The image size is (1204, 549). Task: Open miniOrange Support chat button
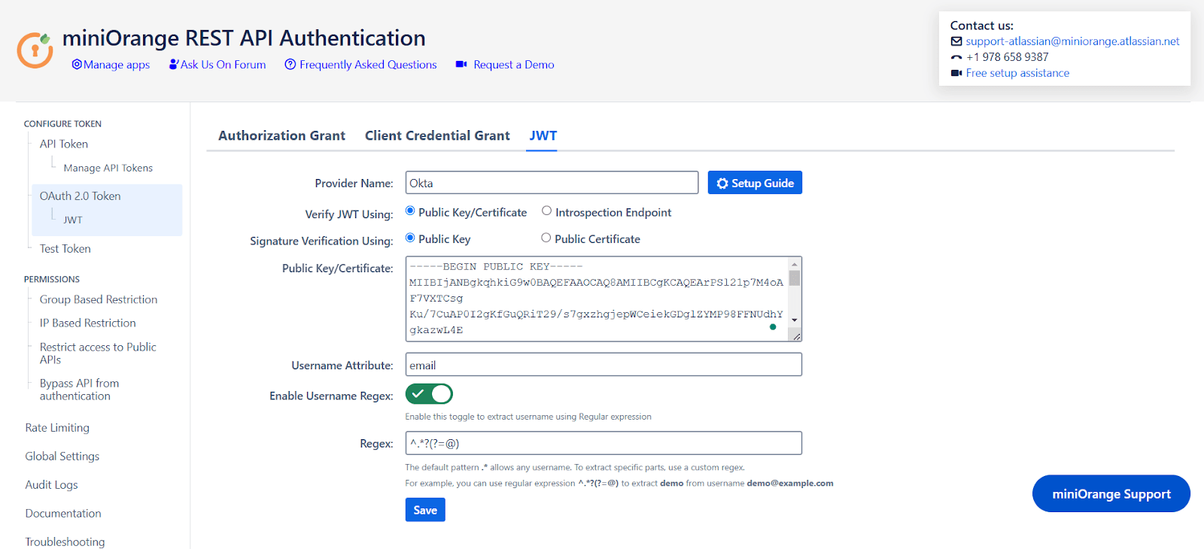tap(1111, 493)
